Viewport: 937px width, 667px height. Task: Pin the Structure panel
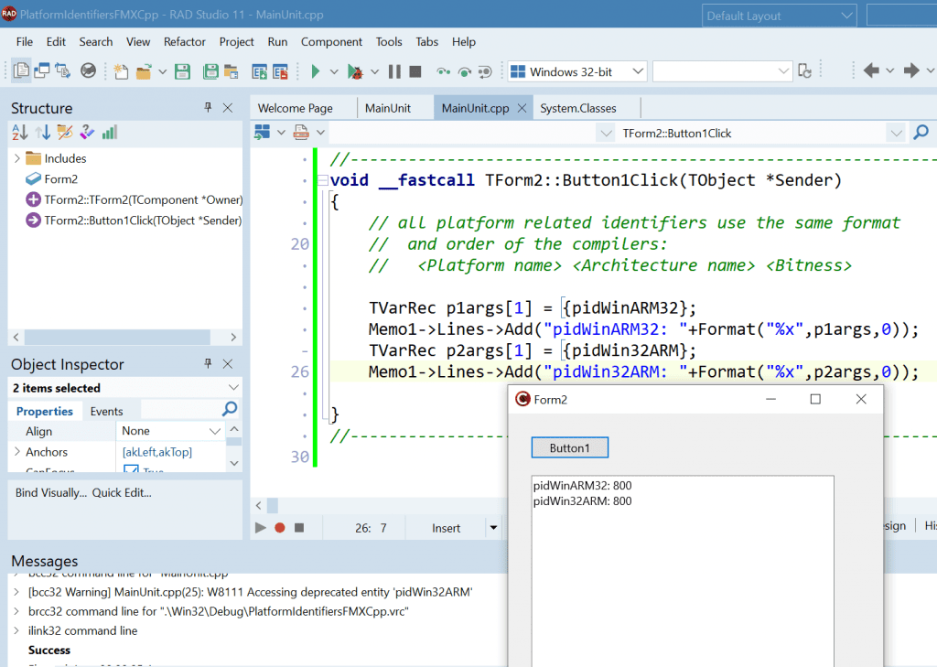pos(208,108)
